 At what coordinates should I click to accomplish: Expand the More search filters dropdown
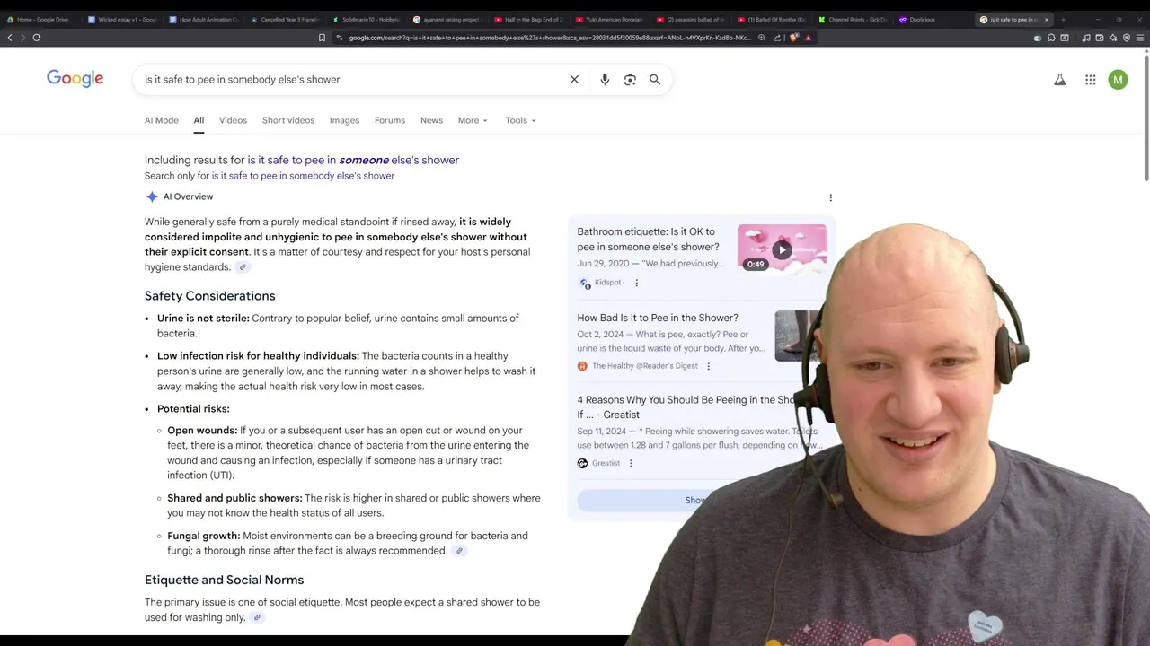[x=473, y=120]
